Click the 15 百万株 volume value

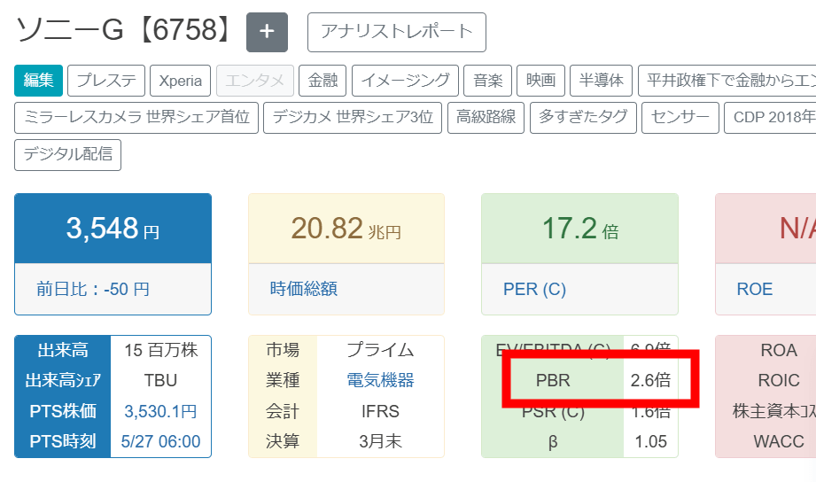tap(160, 350)
